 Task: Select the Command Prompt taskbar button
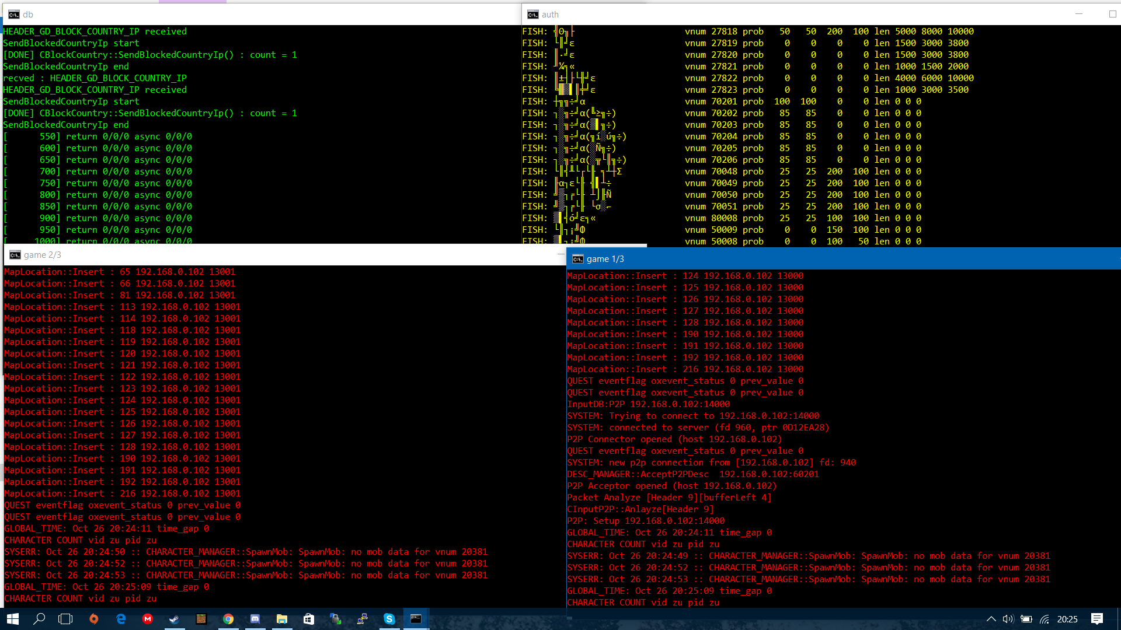(x=416, y=619)
